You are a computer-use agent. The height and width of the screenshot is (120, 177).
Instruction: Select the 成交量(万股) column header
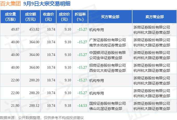(10, 17)
